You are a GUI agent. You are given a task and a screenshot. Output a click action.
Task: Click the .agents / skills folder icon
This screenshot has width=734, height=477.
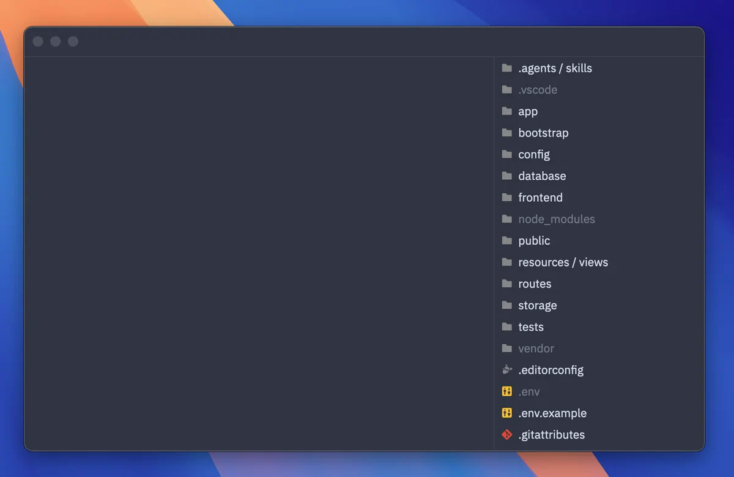tap(506, 68)
